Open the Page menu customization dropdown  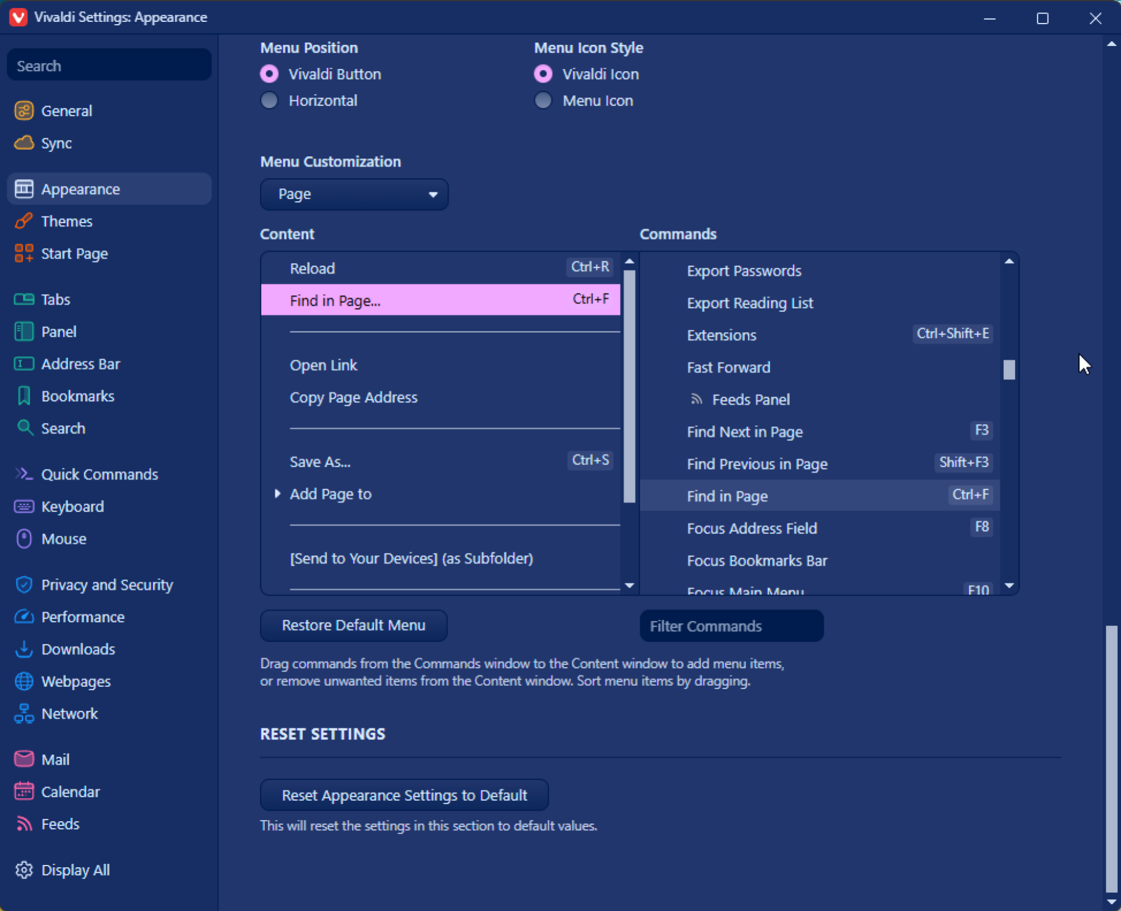[x=354, y=194]
